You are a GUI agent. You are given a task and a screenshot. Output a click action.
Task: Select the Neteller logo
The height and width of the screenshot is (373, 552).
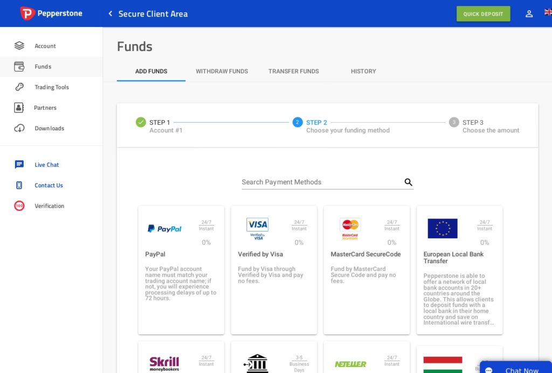[350, 364]
